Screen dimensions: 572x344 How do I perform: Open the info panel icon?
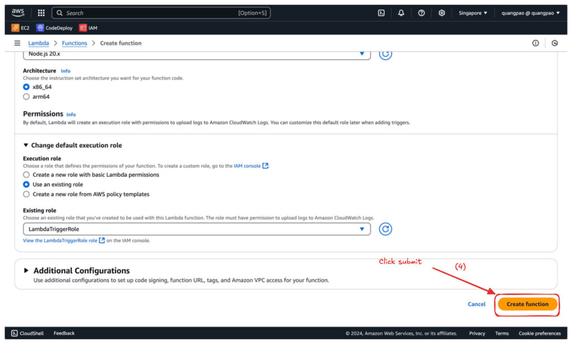pyautogui.click(x=535, y=43)
